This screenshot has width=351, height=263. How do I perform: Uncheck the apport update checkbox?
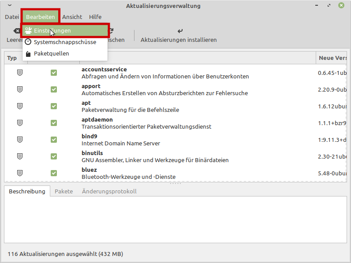pos(54,89)
